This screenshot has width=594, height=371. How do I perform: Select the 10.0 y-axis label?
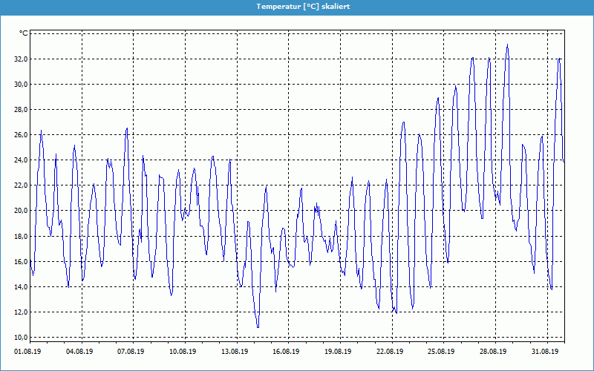(x=21, y=337)
